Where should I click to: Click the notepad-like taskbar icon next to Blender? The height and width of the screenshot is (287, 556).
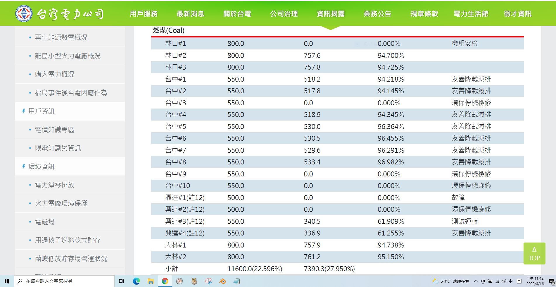[237, 281]
